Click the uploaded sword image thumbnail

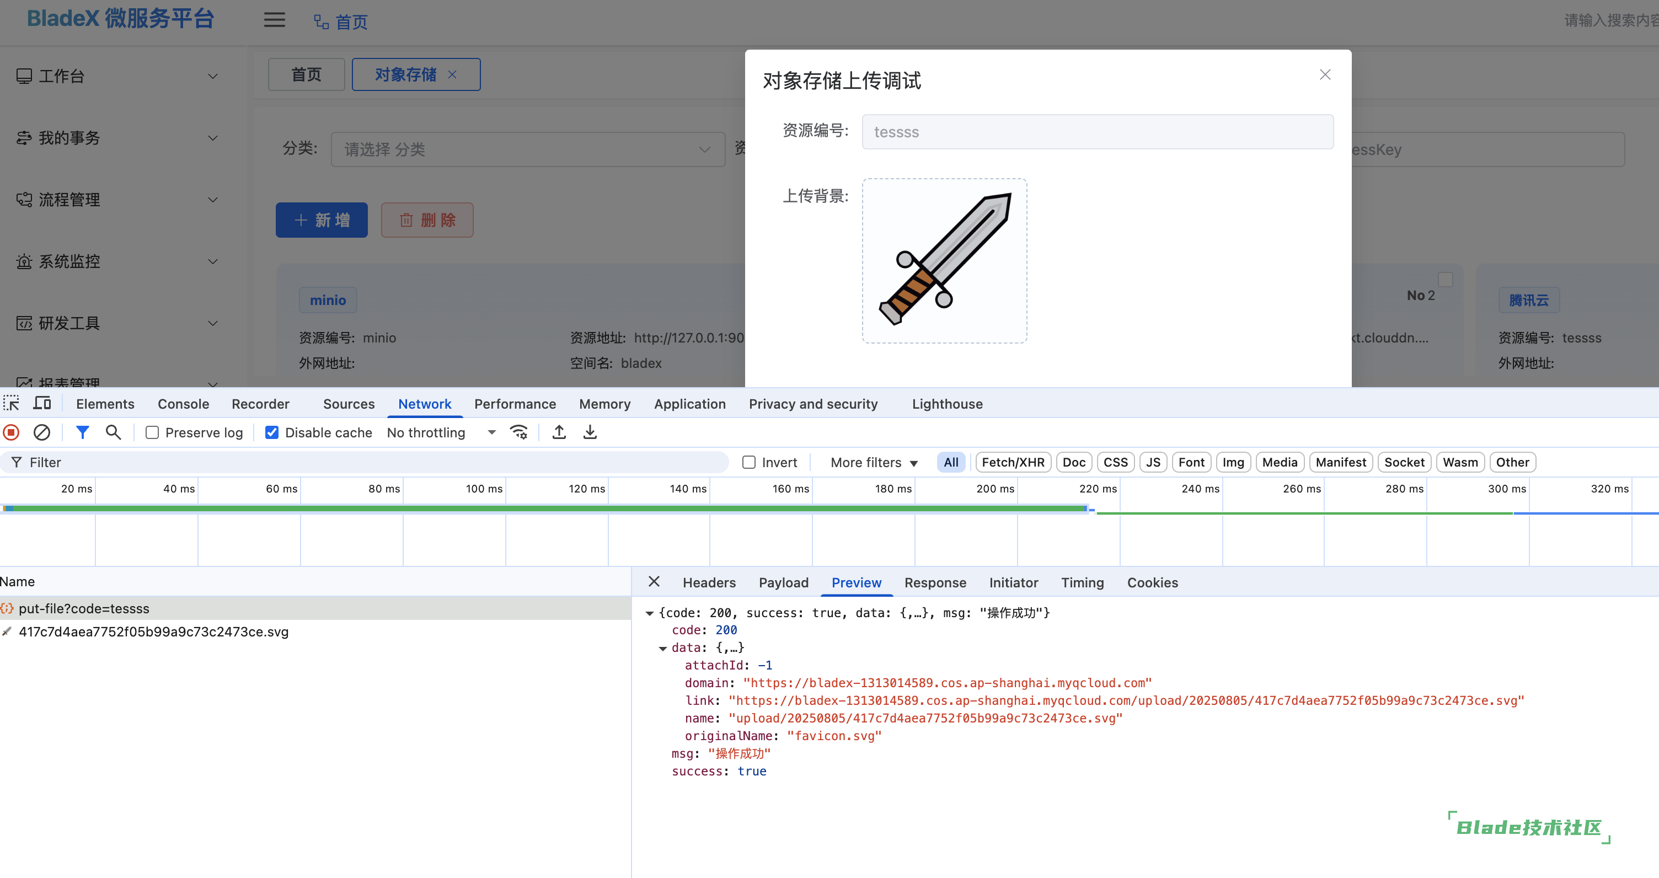point(944,260)
